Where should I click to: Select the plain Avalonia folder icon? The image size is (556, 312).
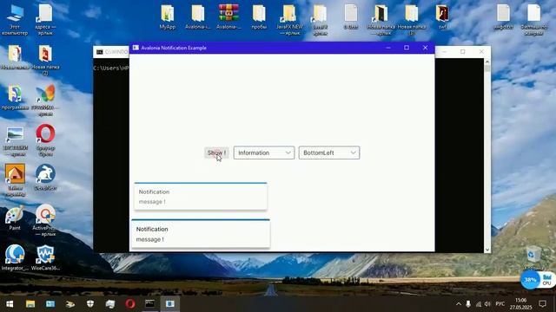pyautogui.click(x=198, y=17)
